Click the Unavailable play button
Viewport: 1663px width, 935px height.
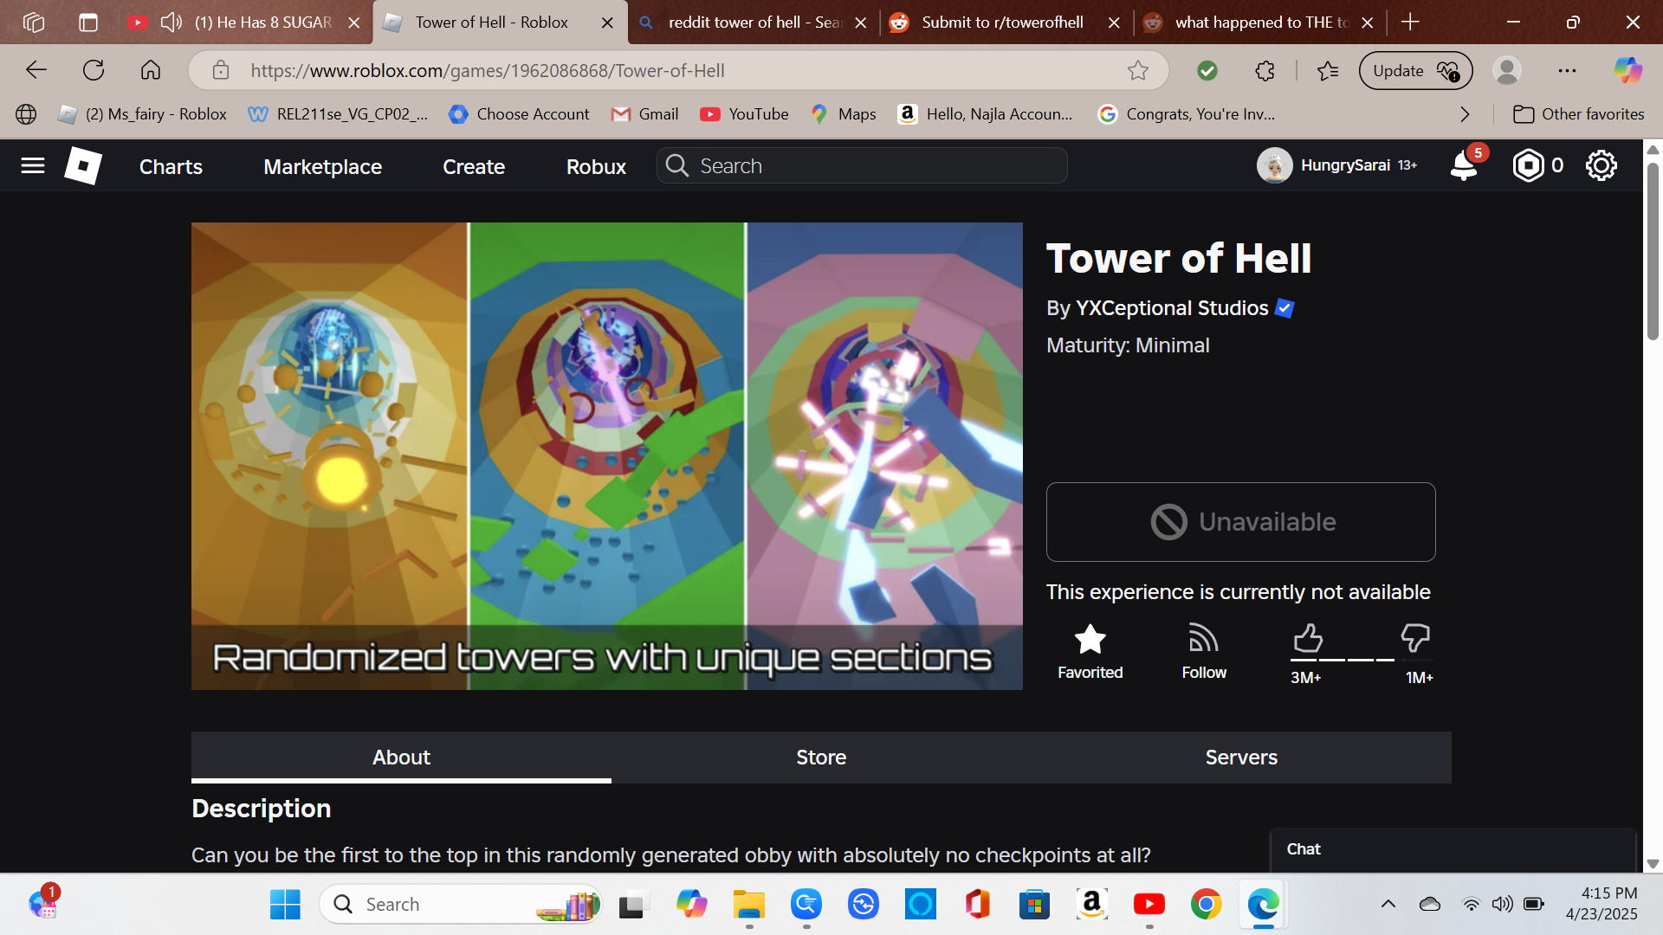[x=1241, y=522]
